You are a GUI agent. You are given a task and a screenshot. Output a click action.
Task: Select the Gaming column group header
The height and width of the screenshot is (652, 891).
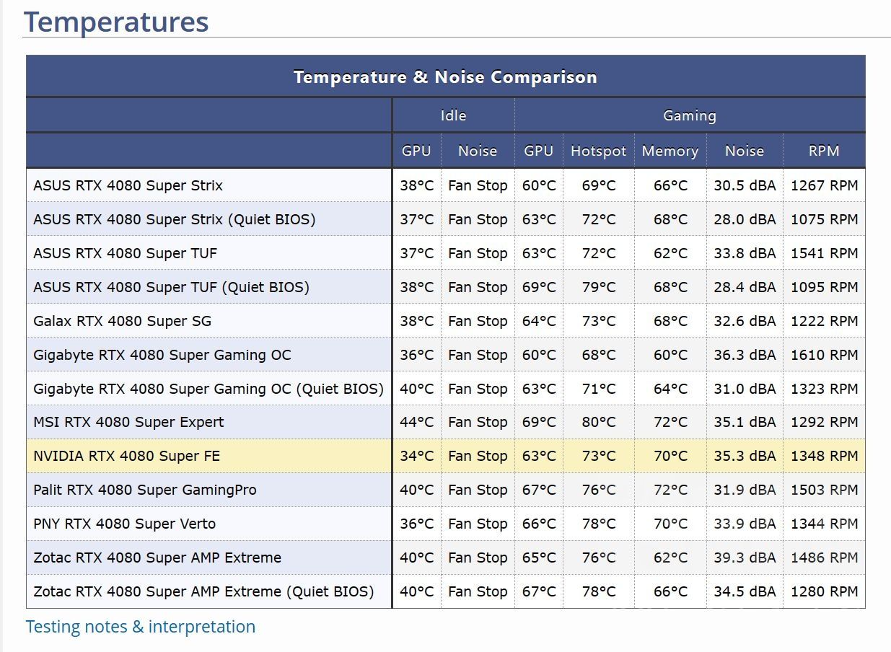(x=689, y=115)
